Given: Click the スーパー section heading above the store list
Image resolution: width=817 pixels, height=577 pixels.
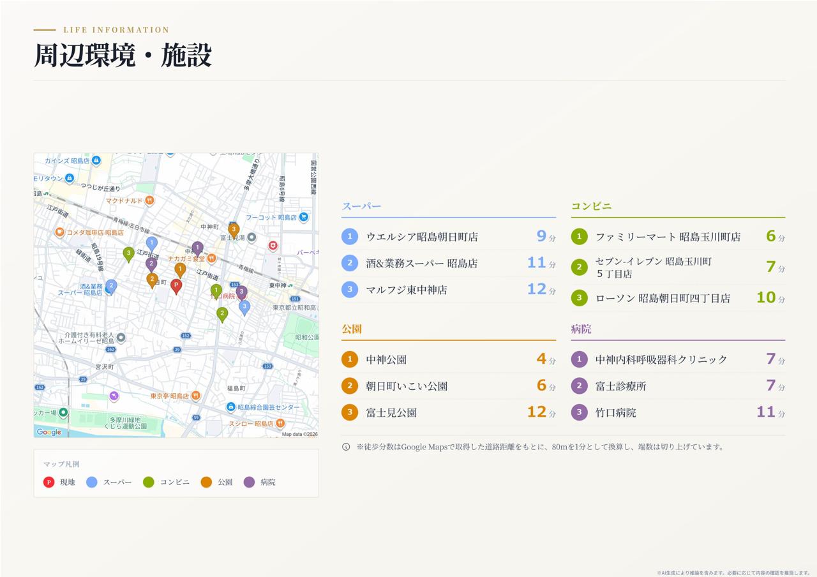Looking at the screenshot, I should [361, 206].
